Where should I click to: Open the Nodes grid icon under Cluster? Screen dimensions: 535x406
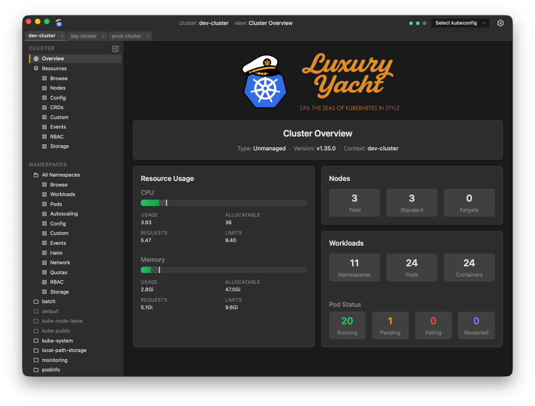point(44,88)
